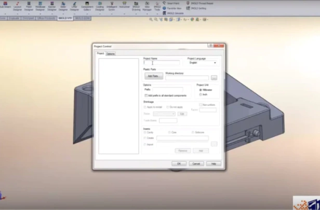
Task: Launch the Moldbase Designer
Action: pyautogui.click(x=40, y=6)
